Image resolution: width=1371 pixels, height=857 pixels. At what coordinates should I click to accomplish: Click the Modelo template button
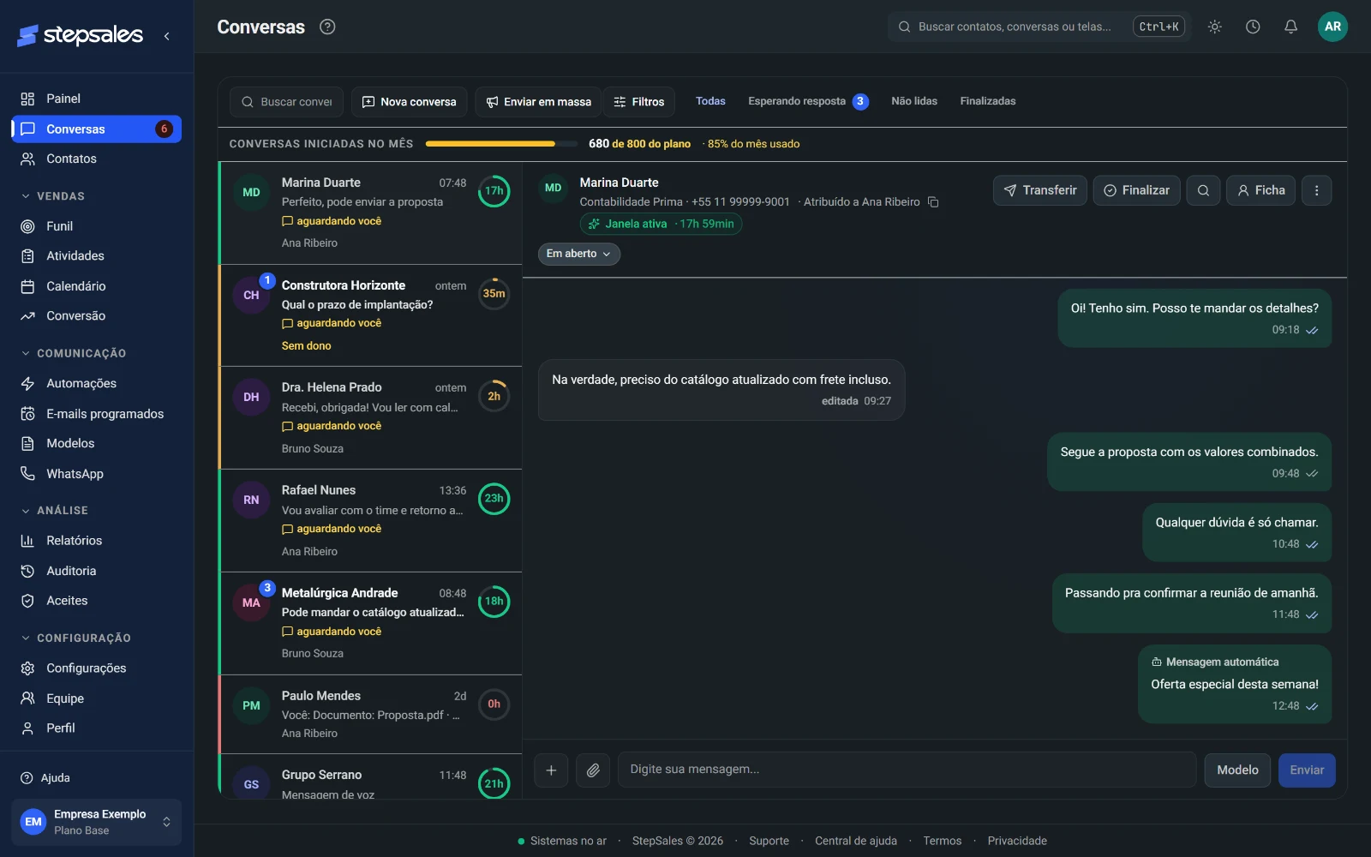(x=1237, y=770)
